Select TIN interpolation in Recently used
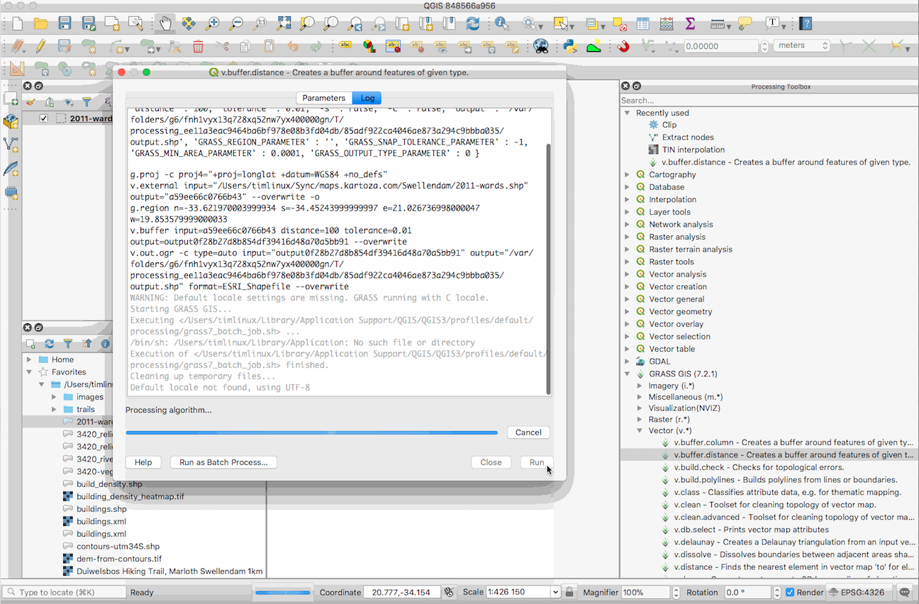919x604 pixels. (693, 150)
